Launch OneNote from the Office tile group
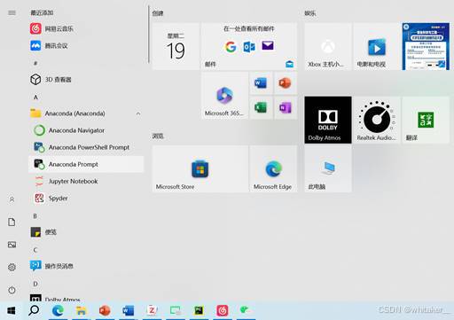The height and width of the screenshot is (320, 454). click(286, 107)
